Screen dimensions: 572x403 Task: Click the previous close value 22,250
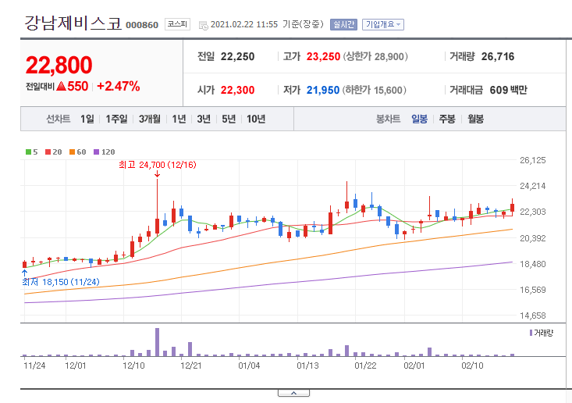237,56
